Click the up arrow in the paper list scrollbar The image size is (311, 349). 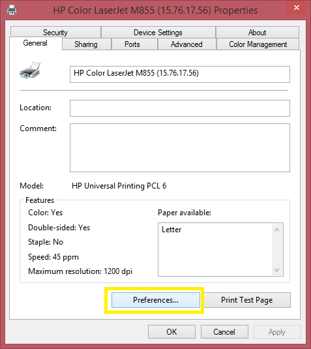[276, 230]
